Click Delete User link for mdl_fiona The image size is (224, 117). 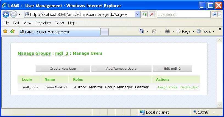click(x=189, y=87)
